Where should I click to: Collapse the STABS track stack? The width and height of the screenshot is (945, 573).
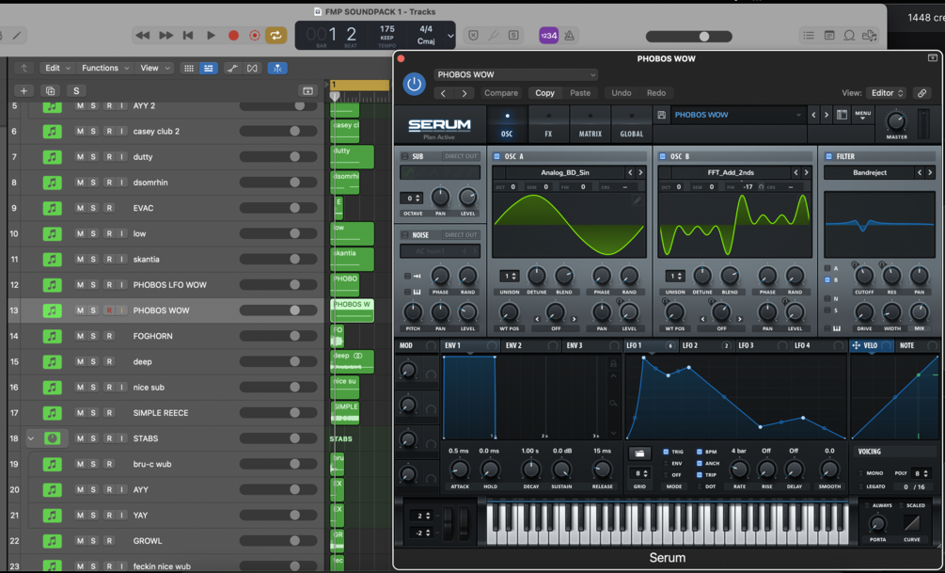(31, 438)
